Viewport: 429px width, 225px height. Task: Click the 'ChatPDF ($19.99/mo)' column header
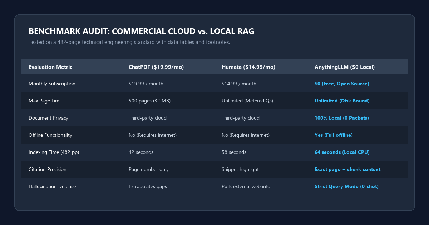pos(156,67)
